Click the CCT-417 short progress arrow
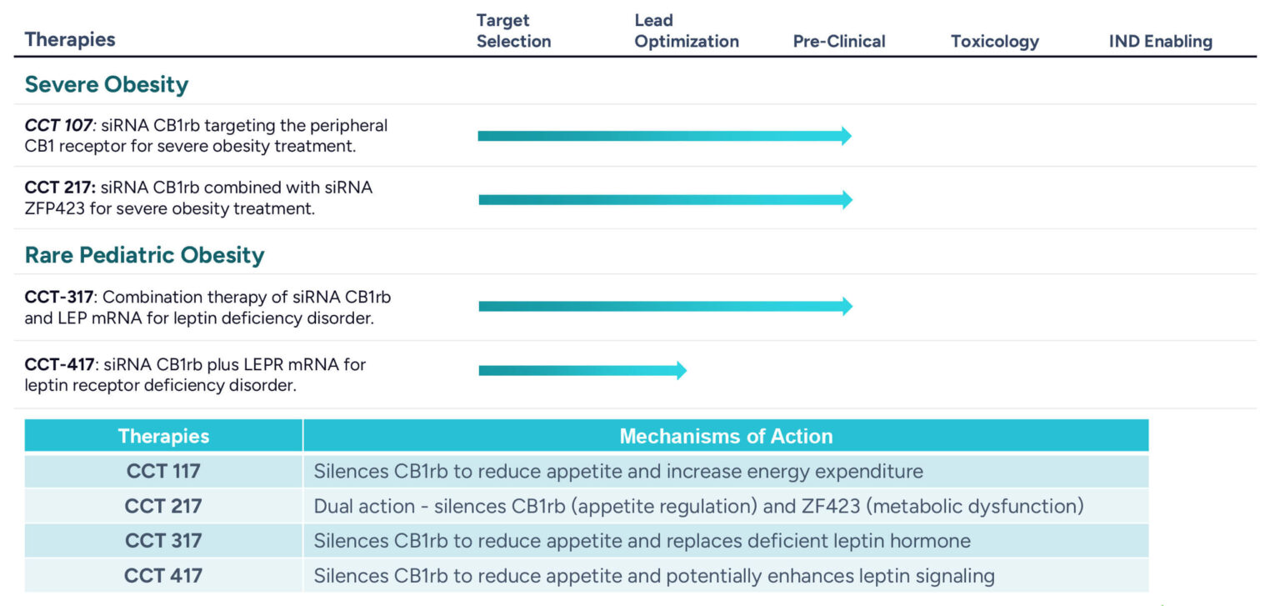The width and height of the screenshot is (1280, 606). tap(582, 370)
